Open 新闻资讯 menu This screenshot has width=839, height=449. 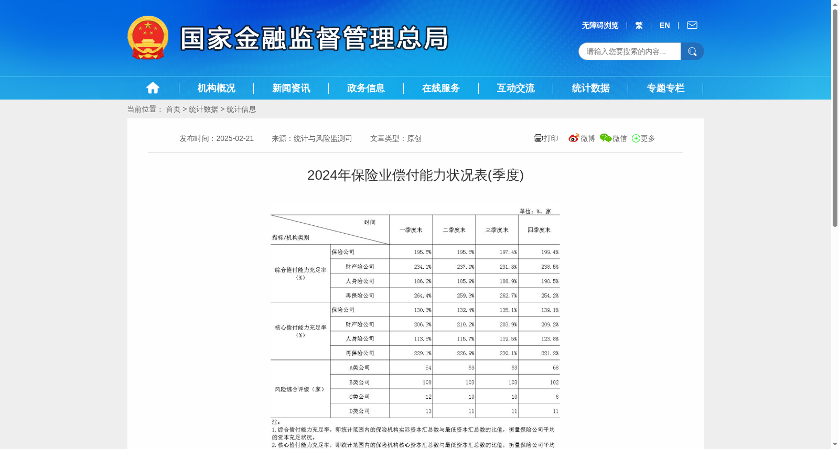point(291,88)
